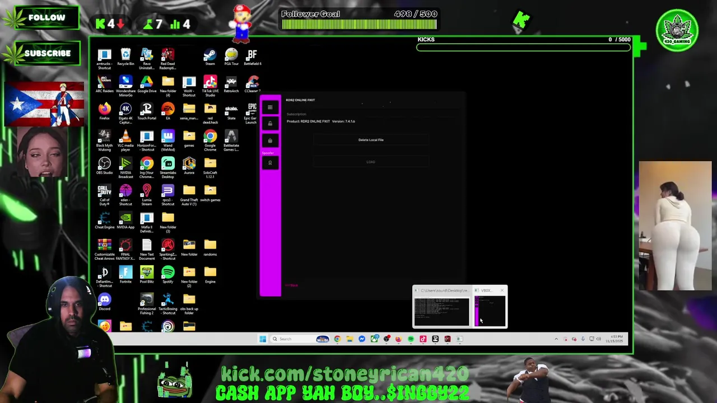Image resolution: width=717 pixels, height=403 pixels.
Task: Open the Engine folder
Action: [210, 275]
